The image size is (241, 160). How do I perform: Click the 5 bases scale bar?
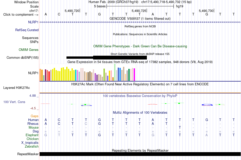(x=140, y=6)
